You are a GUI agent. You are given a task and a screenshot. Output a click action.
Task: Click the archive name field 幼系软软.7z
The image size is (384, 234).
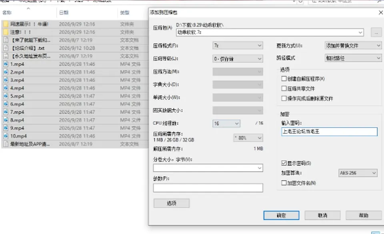(x=270, y=32)
